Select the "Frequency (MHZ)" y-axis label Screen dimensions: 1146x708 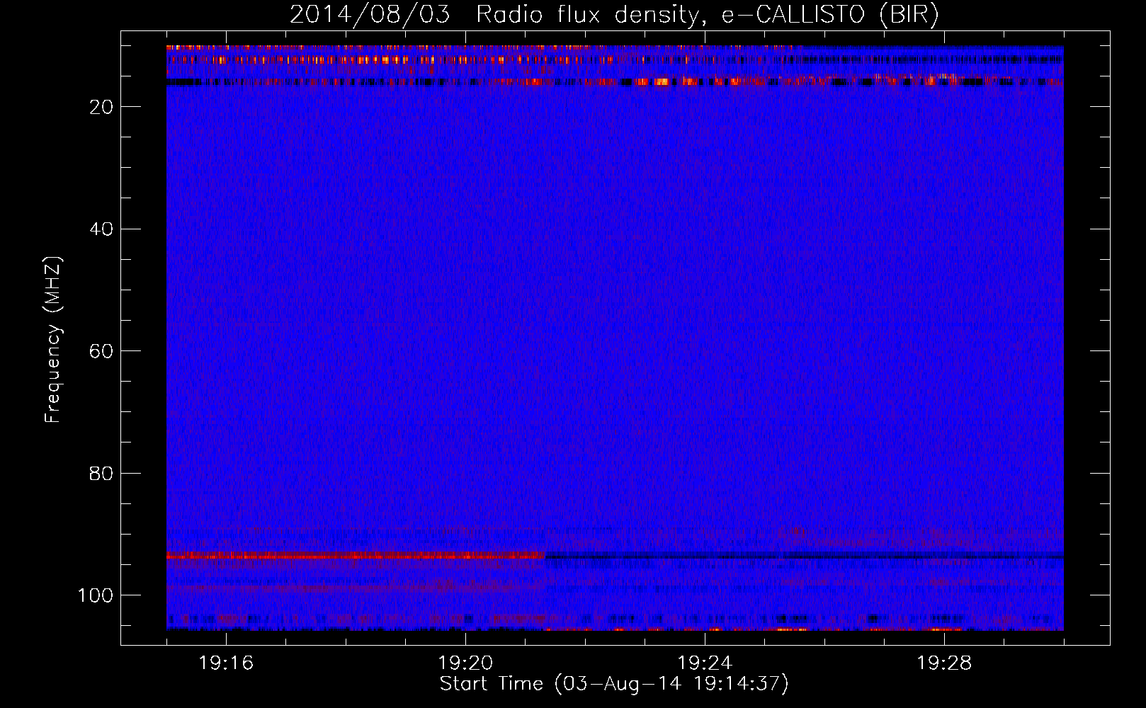coord(53,339)
